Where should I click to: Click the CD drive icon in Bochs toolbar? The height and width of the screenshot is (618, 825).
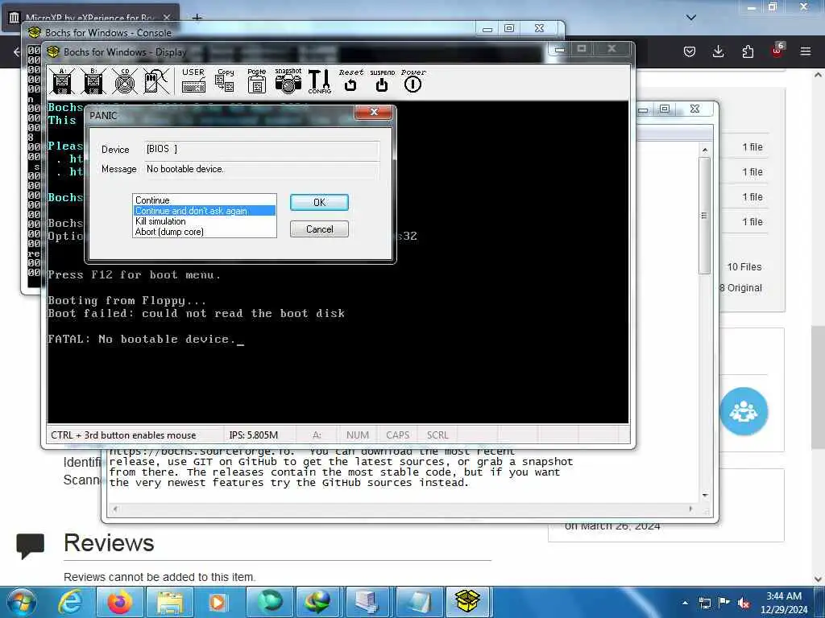click(x=125, y=81)
